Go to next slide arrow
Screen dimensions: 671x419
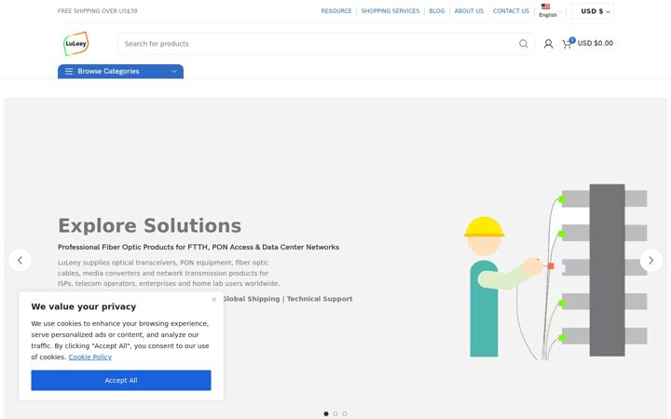click(650, 260)
